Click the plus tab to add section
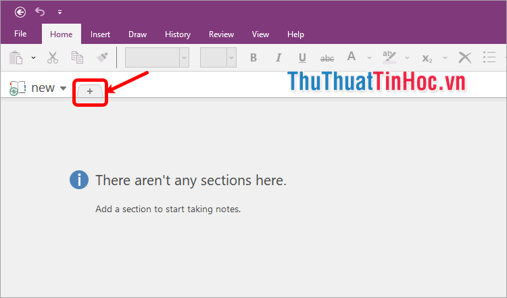507x298 pixels. [90, 91]
